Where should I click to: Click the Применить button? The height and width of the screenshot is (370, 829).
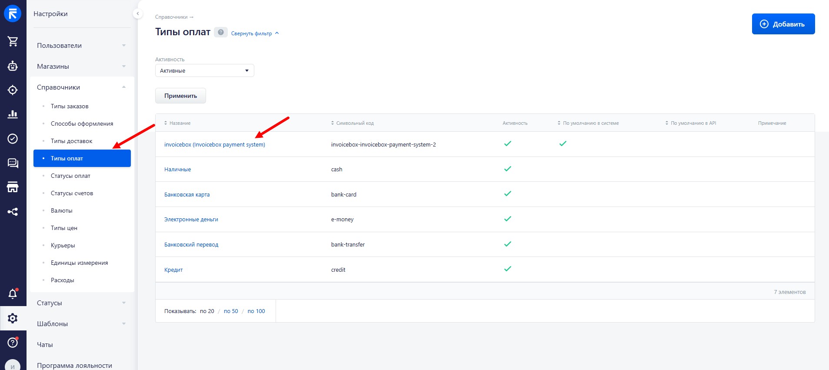(x=180, y=96)
